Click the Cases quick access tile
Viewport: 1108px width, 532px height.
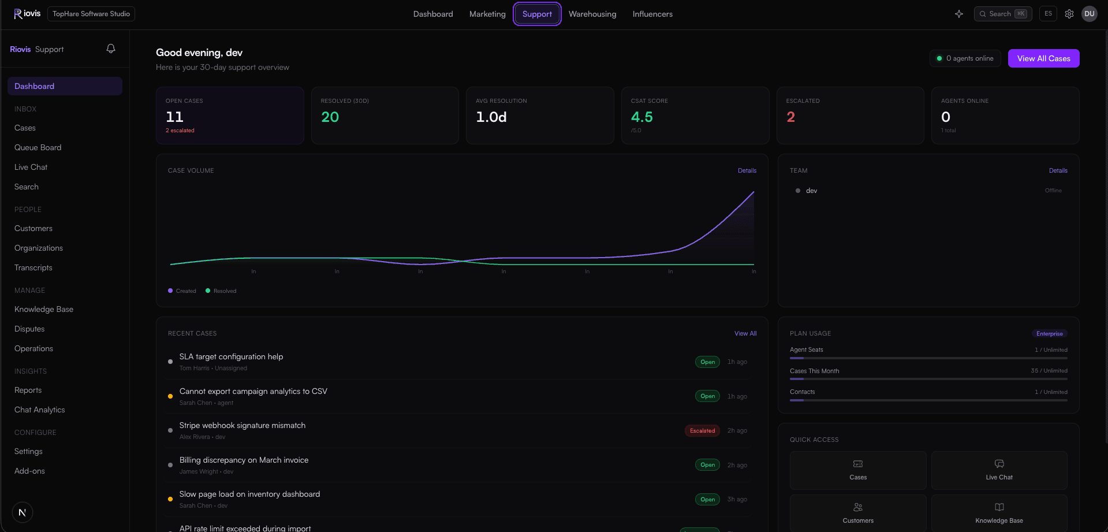858,470
